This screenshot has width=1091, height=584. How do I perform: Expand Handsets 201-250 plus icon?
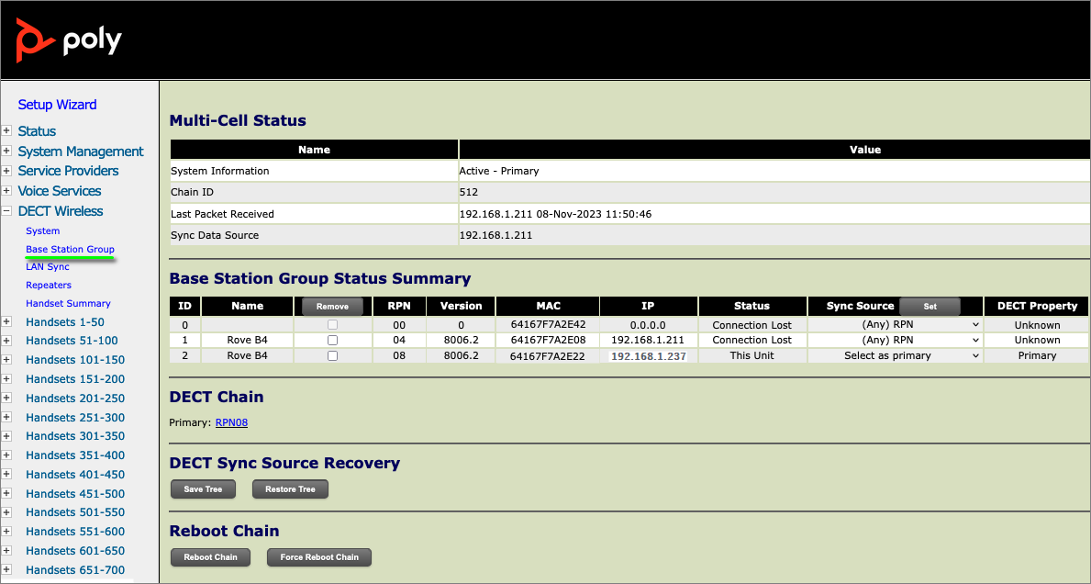click(x=6, y=399)
